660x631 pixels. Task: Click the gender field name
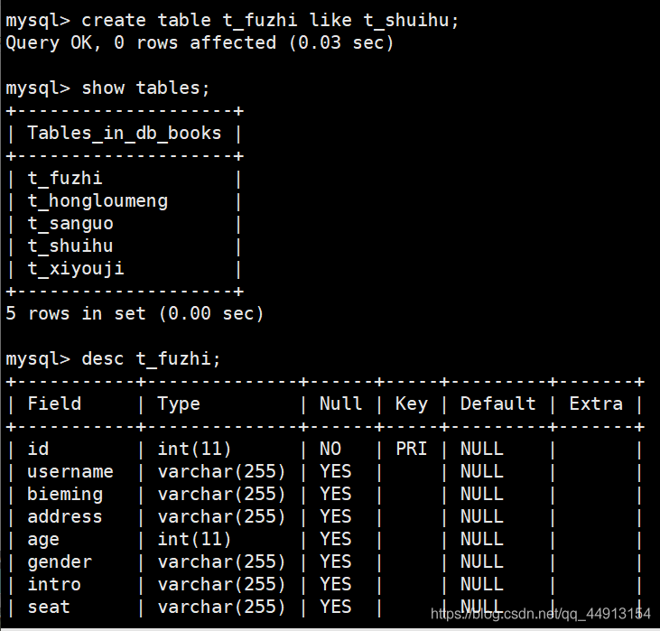(60, 562)
